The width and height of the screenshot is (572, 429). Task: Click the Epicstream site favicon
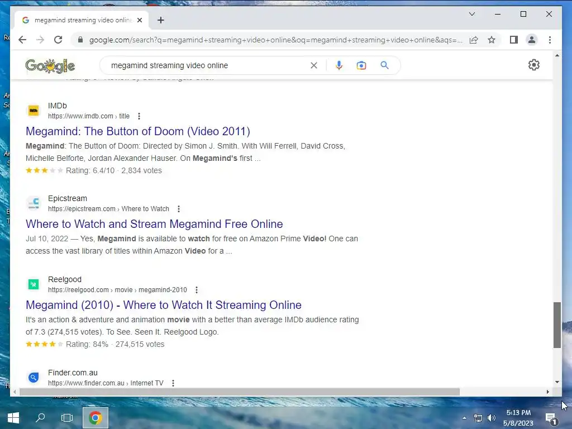(34, 203)
